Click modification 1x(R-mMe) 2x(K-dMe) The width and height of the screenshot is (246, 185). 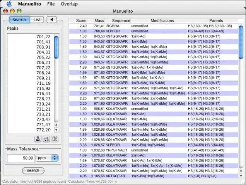pos(149,98)
